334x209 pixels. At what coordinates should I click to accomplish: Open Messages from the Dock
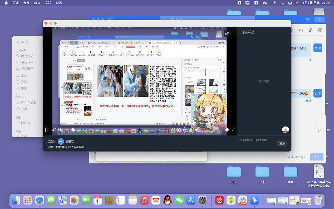coord(51,200)
